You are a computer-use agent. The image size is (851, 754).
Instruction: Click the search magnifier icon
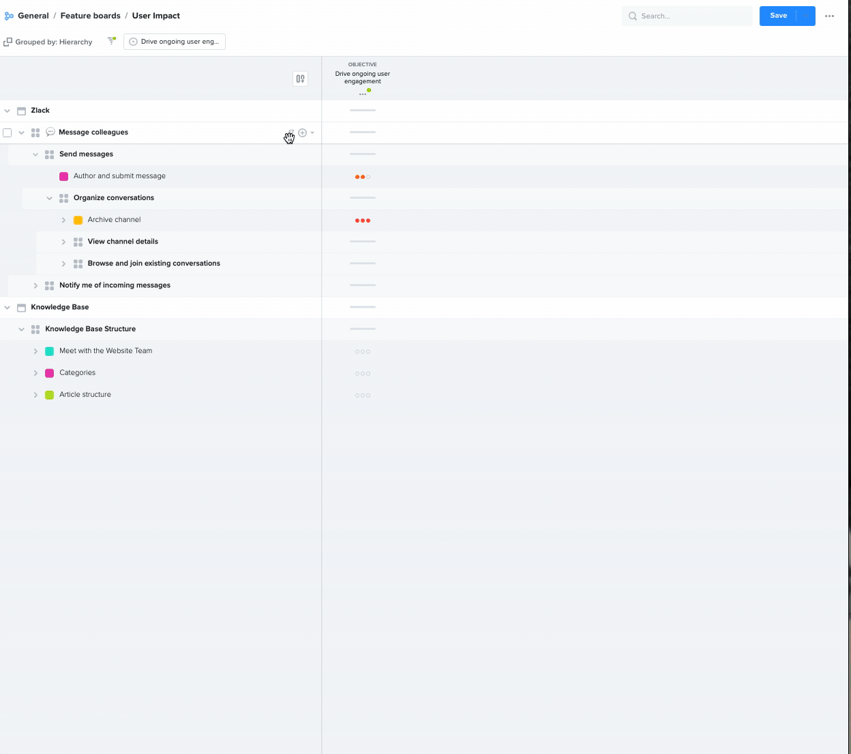633,16
